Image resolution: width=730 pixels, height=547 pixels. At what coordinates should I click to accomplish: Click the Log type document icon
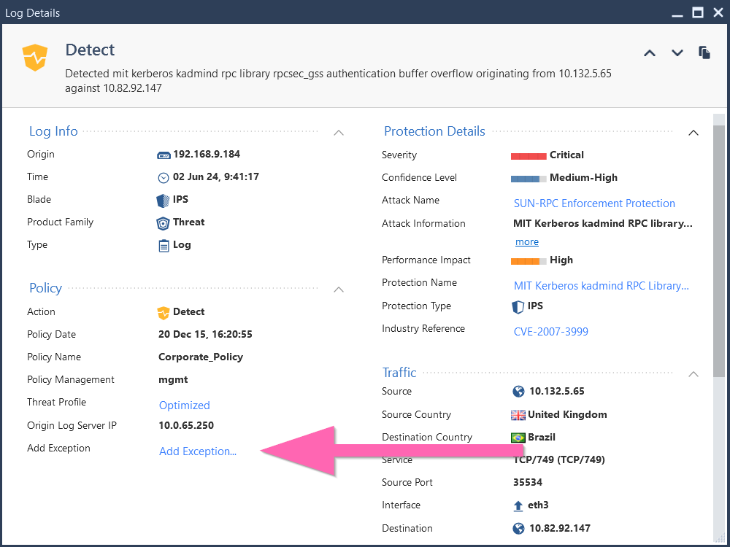pos(162,244)
